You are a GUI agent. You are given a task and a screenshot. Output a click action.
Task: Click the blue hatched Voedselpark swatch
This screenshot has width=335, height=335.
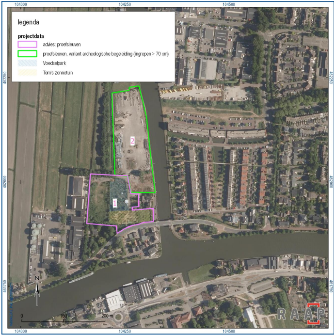(27, 63)
